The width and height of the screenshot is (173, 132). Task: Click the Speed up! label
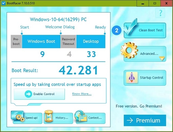31,118
